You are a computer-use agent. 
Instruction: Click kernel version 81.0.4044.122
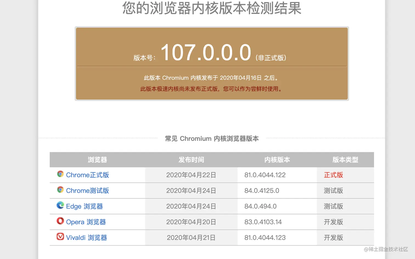[x=265, y=175]
